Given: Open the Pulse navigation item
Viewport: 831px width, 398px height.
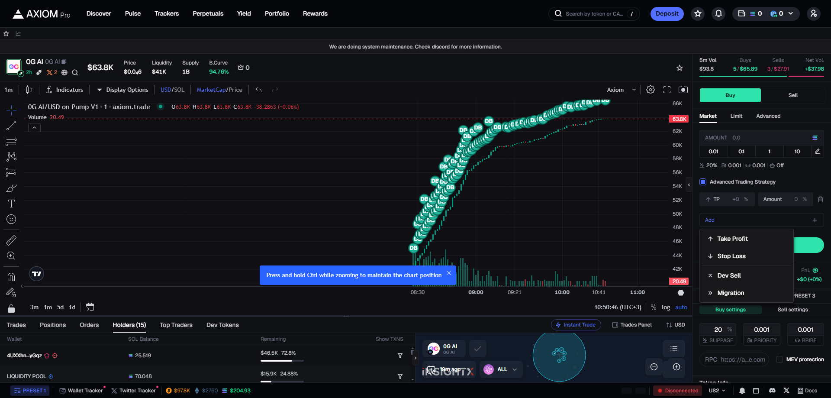Looking at the screenshot, I should click(133, 14).
